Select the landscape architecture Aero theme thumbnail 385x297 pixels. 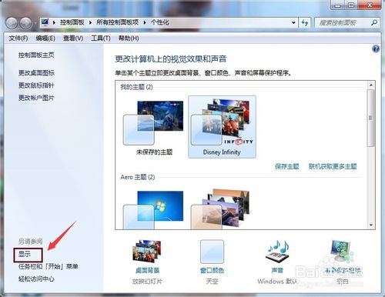coord(220,209)
